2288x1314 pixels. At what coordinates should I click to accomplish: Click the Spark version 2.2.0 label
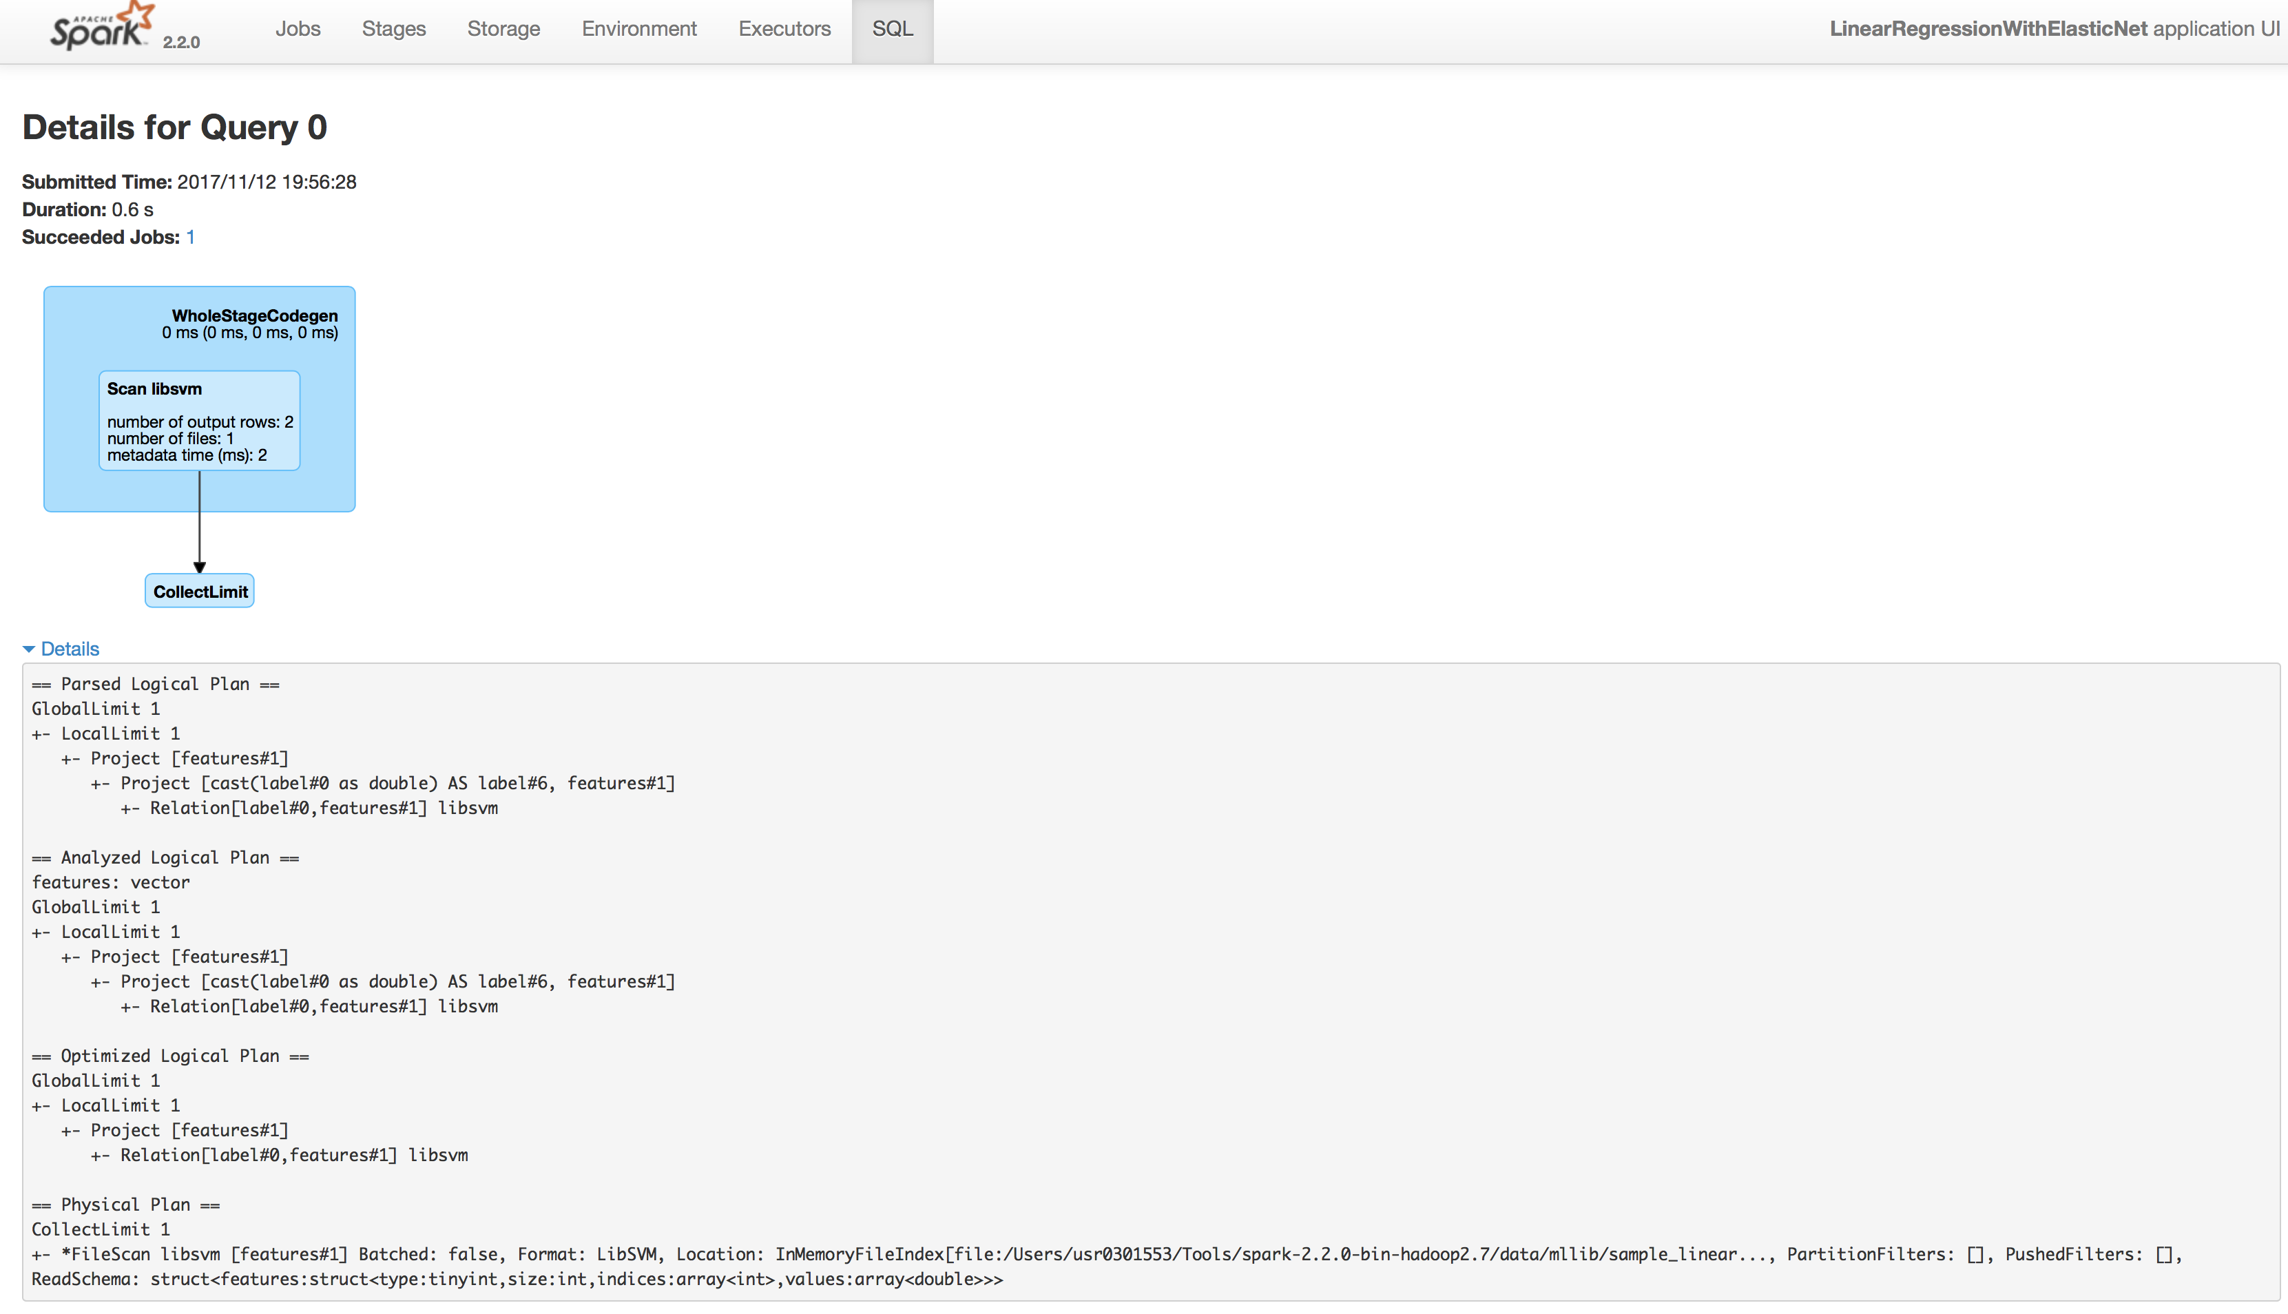181,41
